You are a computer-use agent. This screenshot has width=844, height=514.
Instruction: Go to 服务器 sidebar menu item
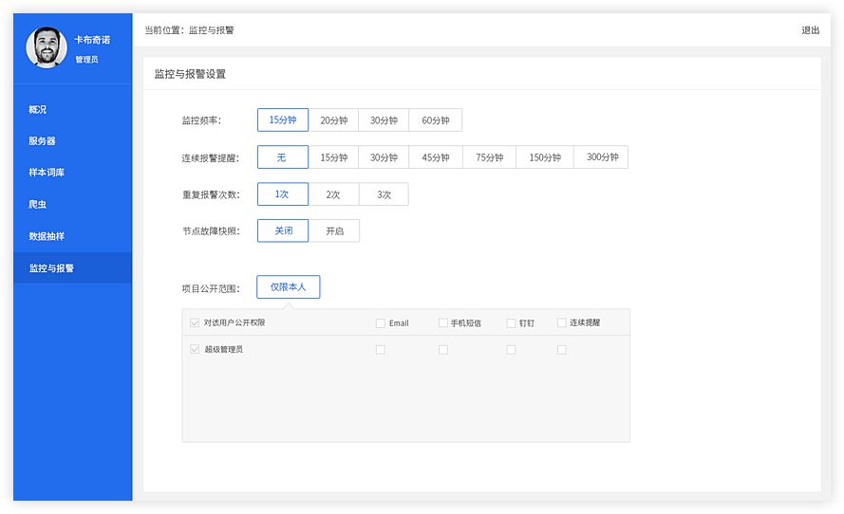click(43, 141)
